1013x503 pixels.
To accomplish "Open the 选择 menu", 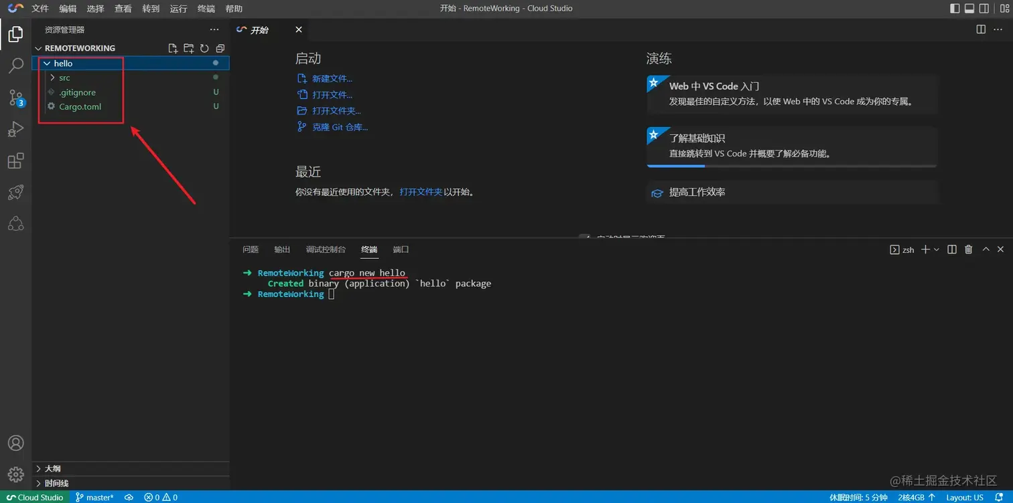I will point(95,9).
